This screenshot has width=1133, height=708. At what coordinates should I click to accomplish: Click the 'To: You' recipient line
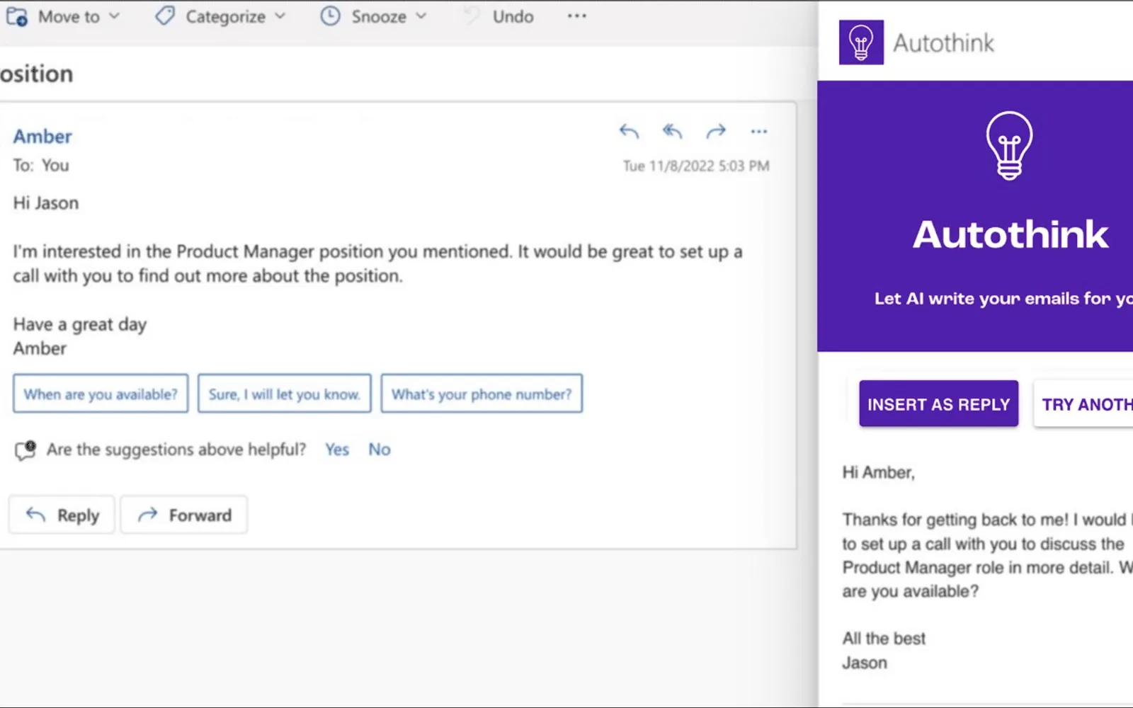point(41,166)
